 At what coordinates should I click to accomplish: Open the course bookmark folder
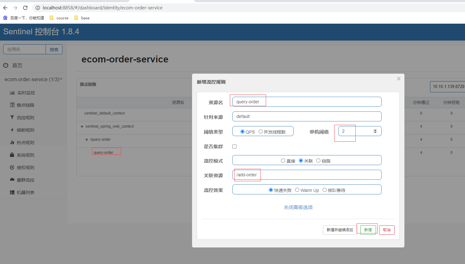click(x=59, y=18)
